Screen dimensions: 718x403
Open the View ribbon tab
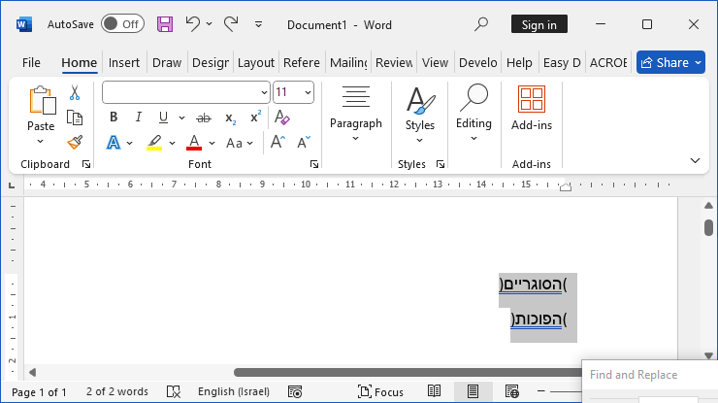(x=435, y=62)
